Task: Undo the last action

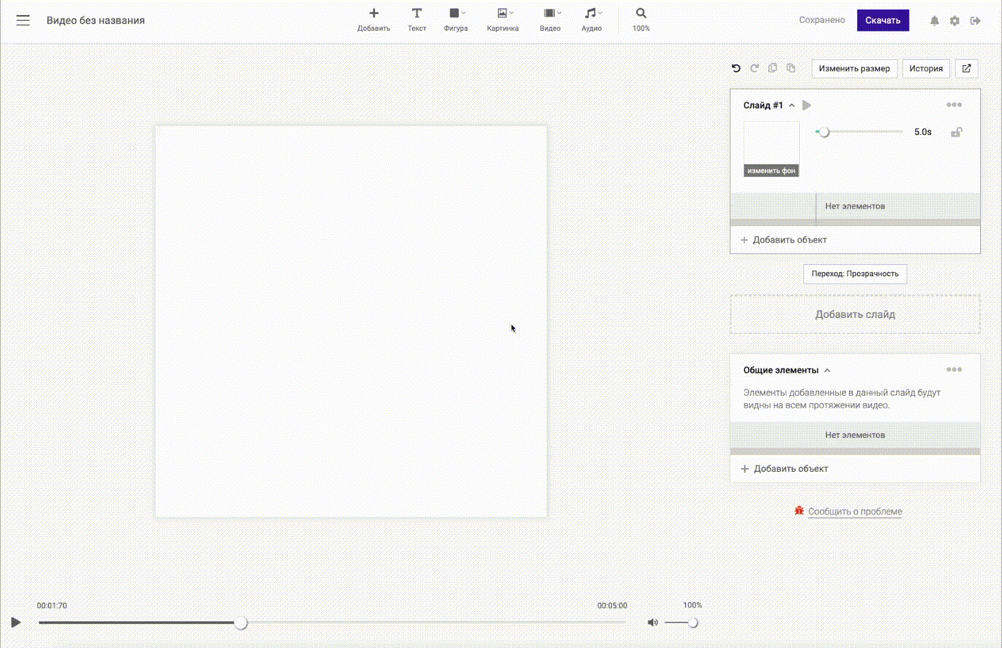Action: [736, 68]
